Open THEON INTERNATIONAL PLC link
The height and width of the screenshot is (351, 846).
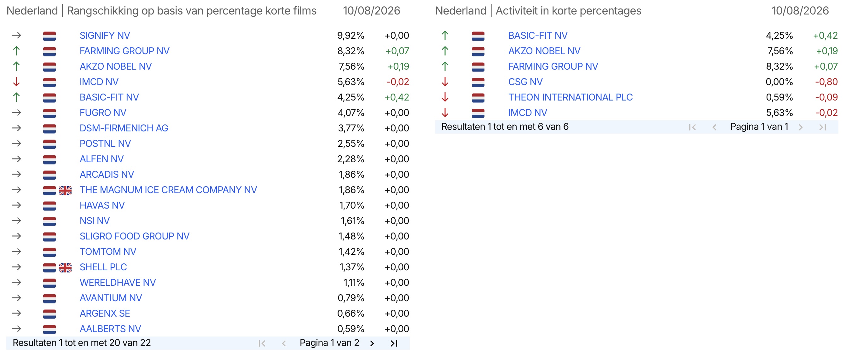pyautogui.click(x=570, y=97)
